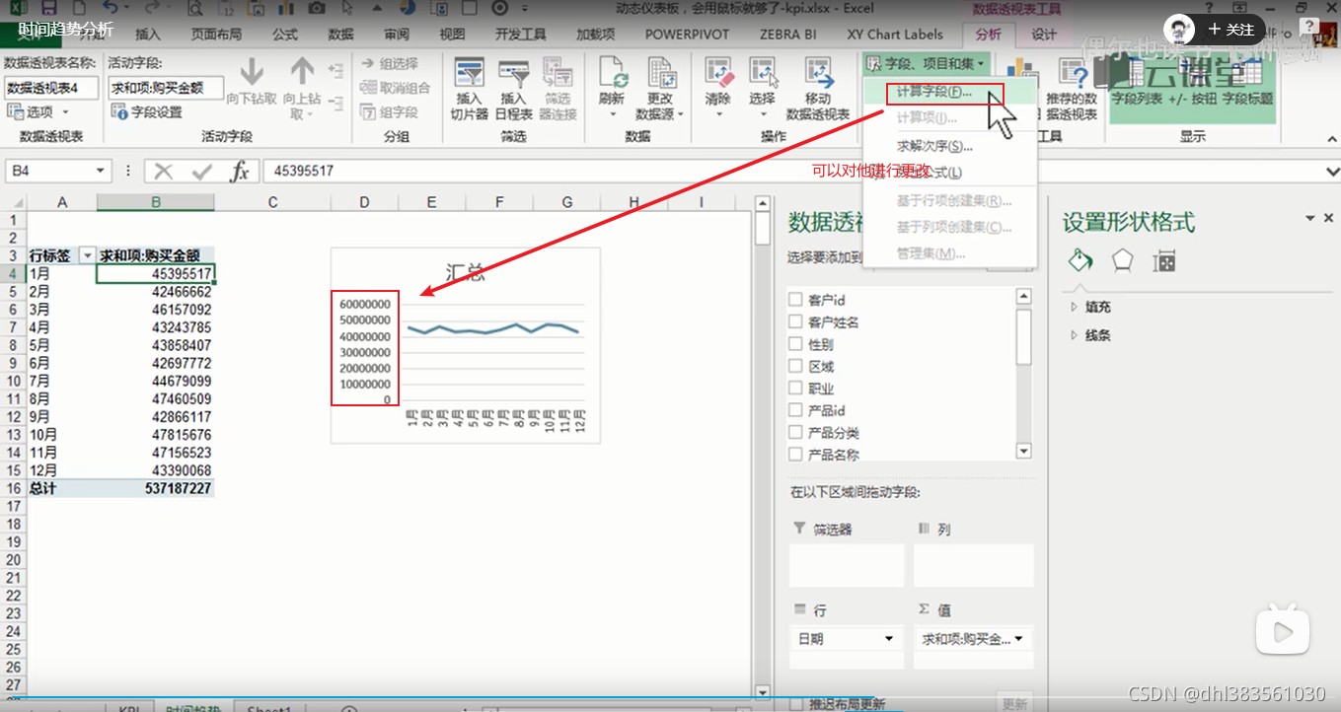Cancel formula entry with X button
The height and width of the screenshot is (712, 1341).
164,172
